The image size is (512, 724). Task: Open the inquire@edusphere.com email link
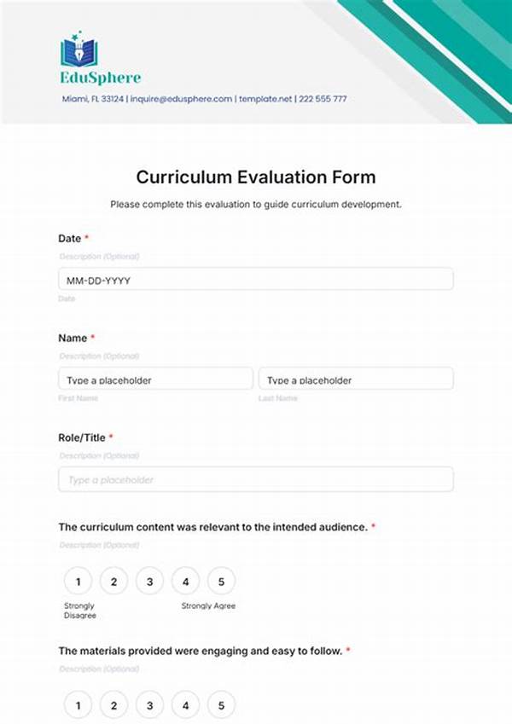[x=181, y=99]
